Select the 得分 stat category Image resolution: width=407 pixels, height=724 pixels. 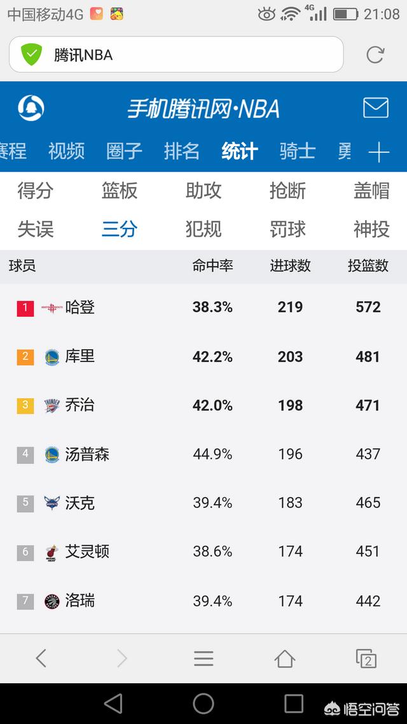[35, 191]
